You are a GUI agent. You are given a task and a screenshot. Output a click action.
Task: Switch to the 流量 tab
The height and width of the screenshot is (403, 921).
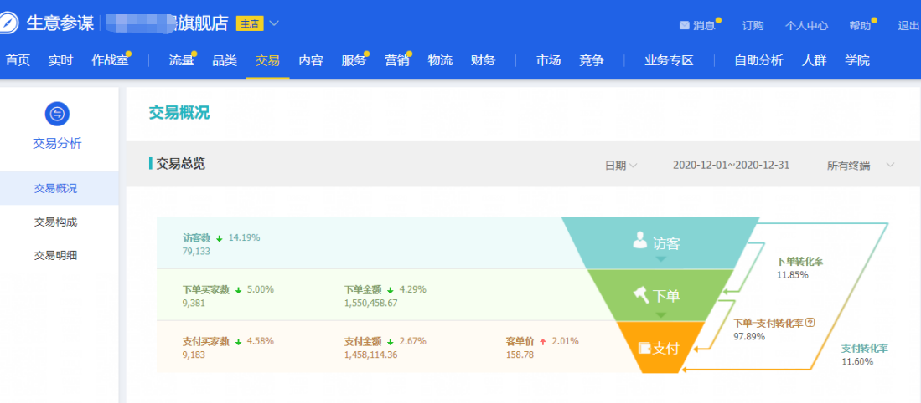click(182, 59)
